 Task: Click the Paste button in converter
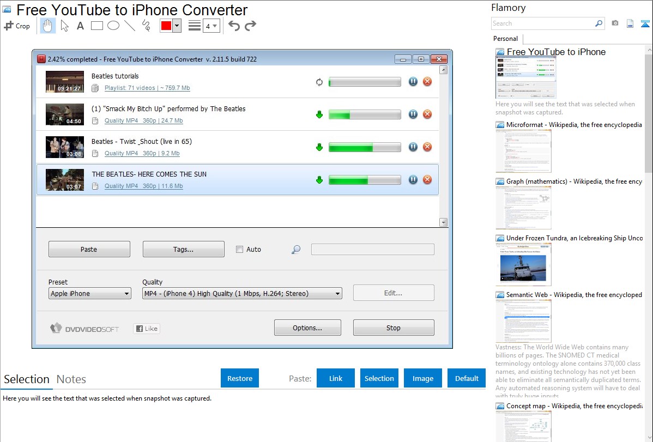point(89,249)
